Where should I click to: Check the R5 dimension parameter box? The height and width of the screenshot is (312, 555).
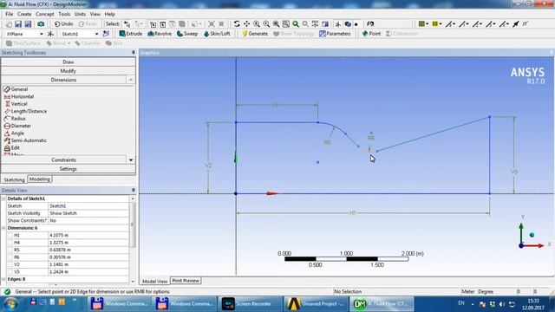pos(10,250)
